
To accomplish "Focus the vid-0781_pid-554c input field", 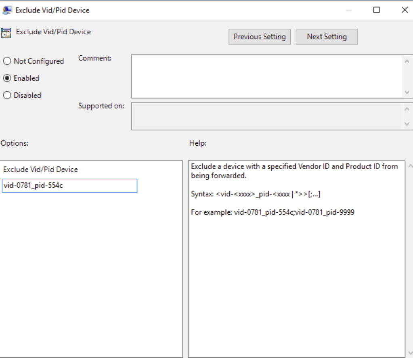I will [69, 186].
